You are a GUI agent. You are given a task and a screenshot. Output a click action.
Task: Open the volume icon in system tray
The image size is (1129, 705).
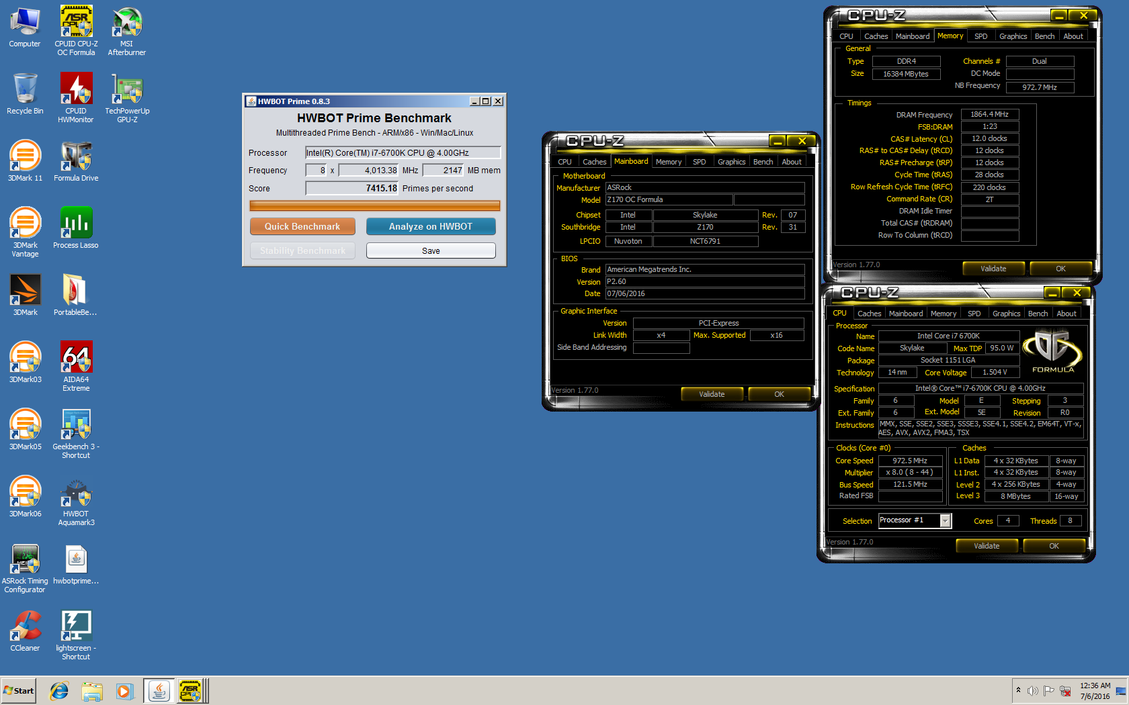click(1032, 691)
